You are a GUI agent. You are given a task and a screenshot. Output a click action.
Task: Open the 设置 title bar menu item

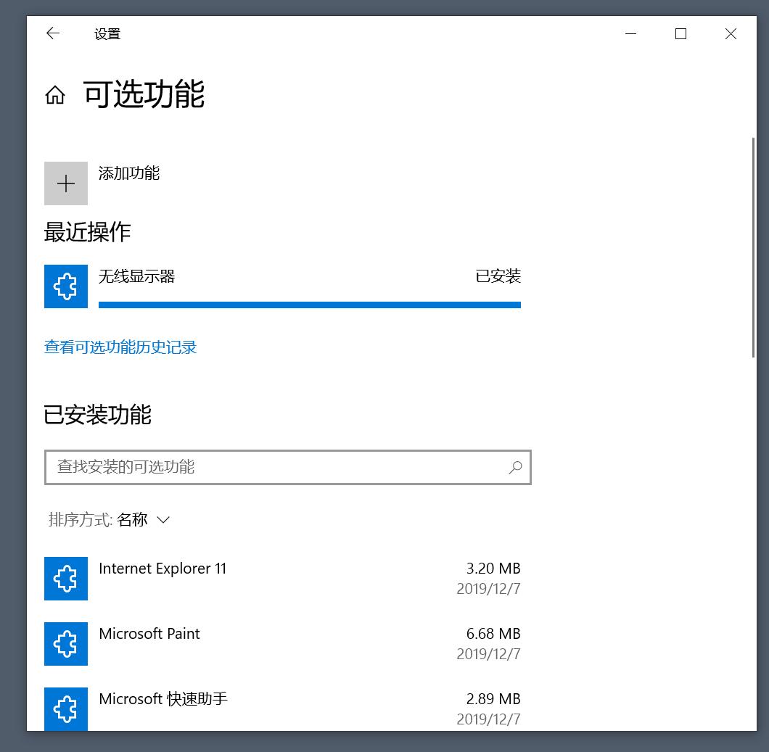(x=107, y=33)
